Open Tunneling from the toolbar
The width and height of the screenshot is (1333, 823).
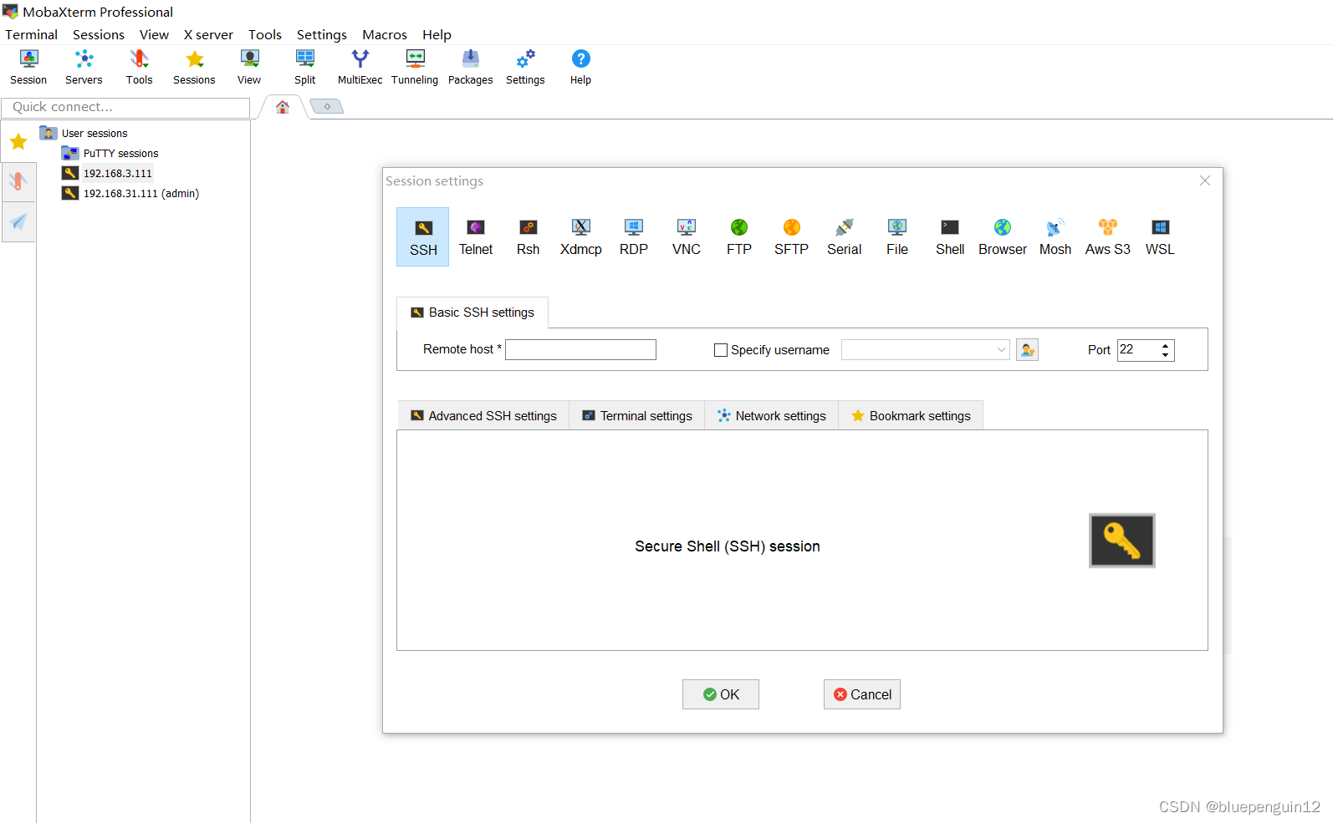tap(415, 67)
